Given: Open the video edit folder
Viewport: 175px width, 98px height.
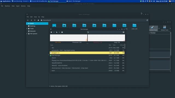Looking at the screenshot, I should click(x=134, y=27).
